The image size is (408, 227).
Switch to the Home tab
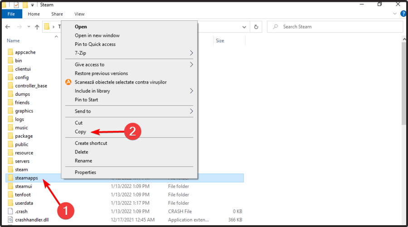(x=34, y=14)
